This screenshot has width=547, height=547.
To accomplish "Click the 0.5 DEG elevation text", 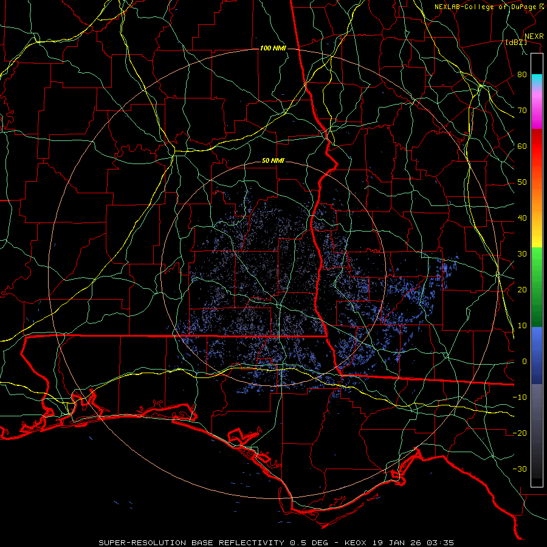I will pyautogui.click(x=309, y=543).
